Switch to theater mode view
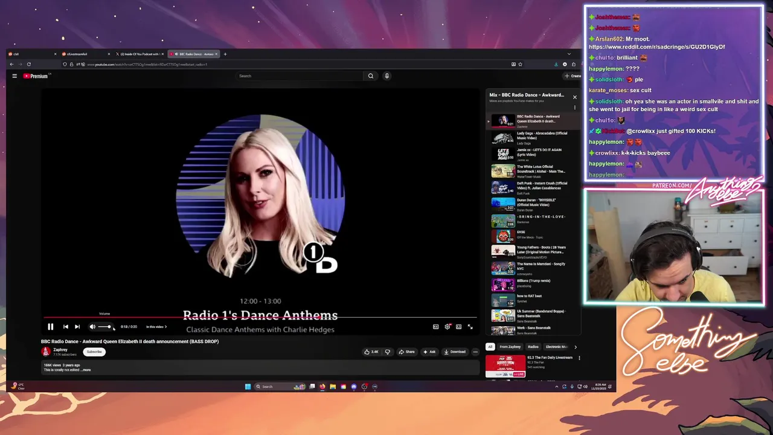Screen dimensions: 773x435 pyautogui.click(x=459, y=327)
